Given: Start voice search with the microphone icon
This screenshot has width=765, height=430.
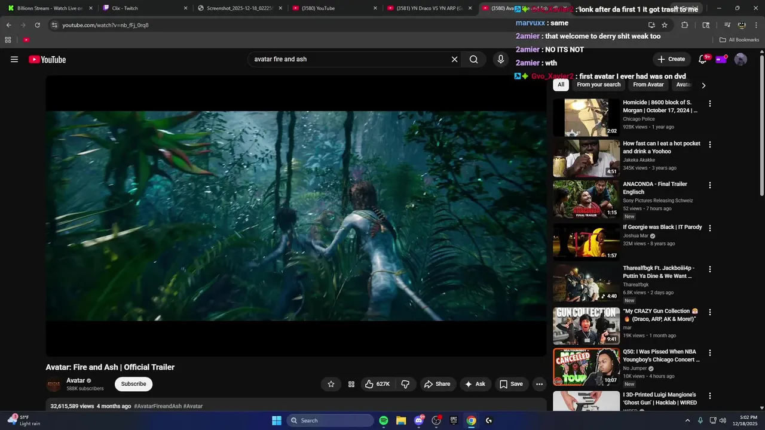Looking at the screenshot, I should [501, 59].
